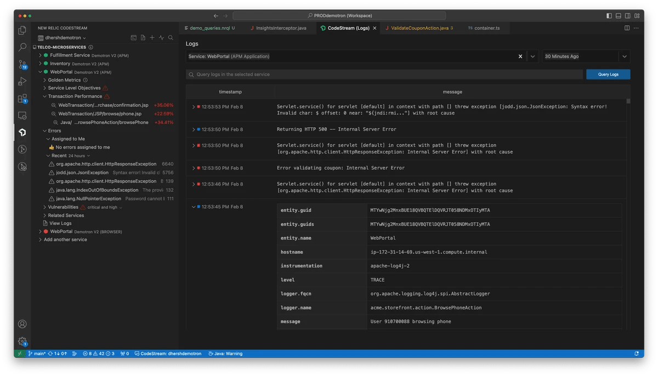Switch to demo_queries.nrql tab

209,28
